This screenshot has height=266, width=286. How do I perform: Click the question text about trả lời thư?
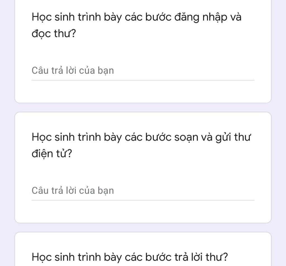(x=130, y=257)
